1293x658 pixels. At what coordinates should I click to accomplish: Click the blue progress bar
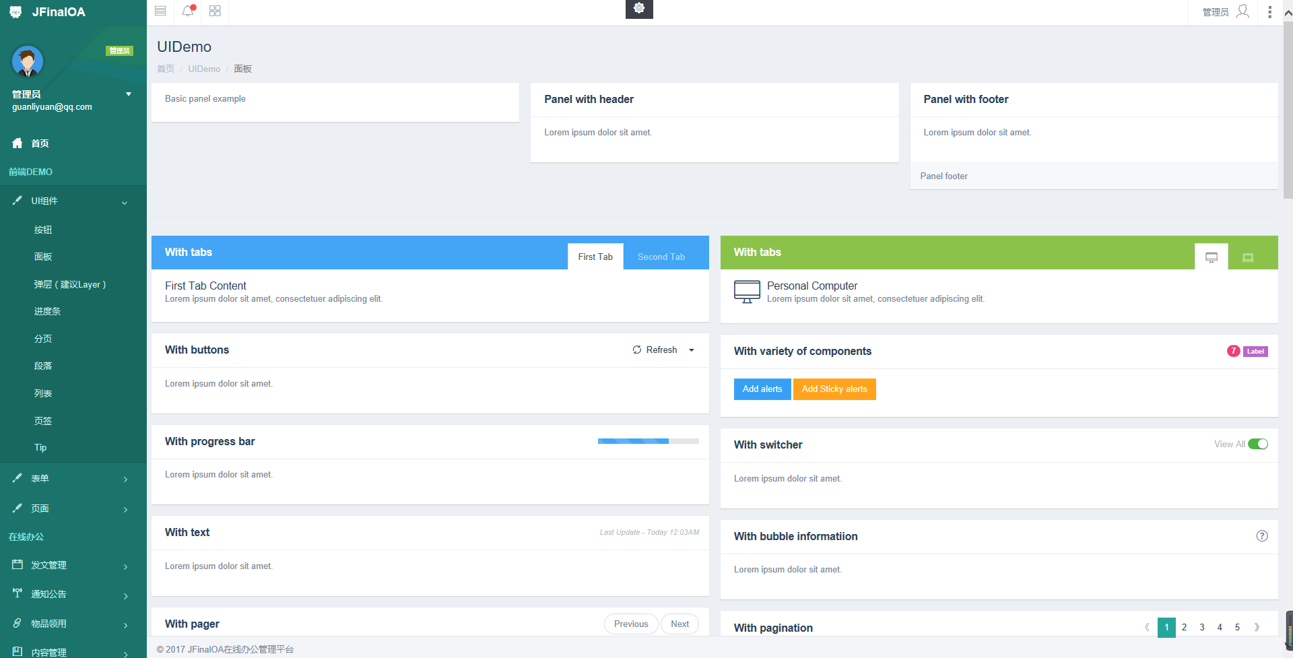point(633,441)
